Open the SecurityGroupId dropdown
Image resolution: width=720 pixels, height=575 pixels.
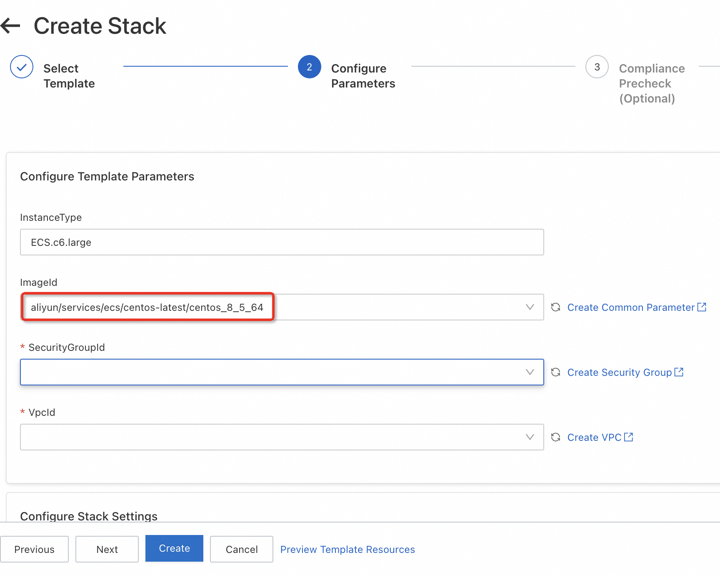pyautogui.click(x=530, y=372)
